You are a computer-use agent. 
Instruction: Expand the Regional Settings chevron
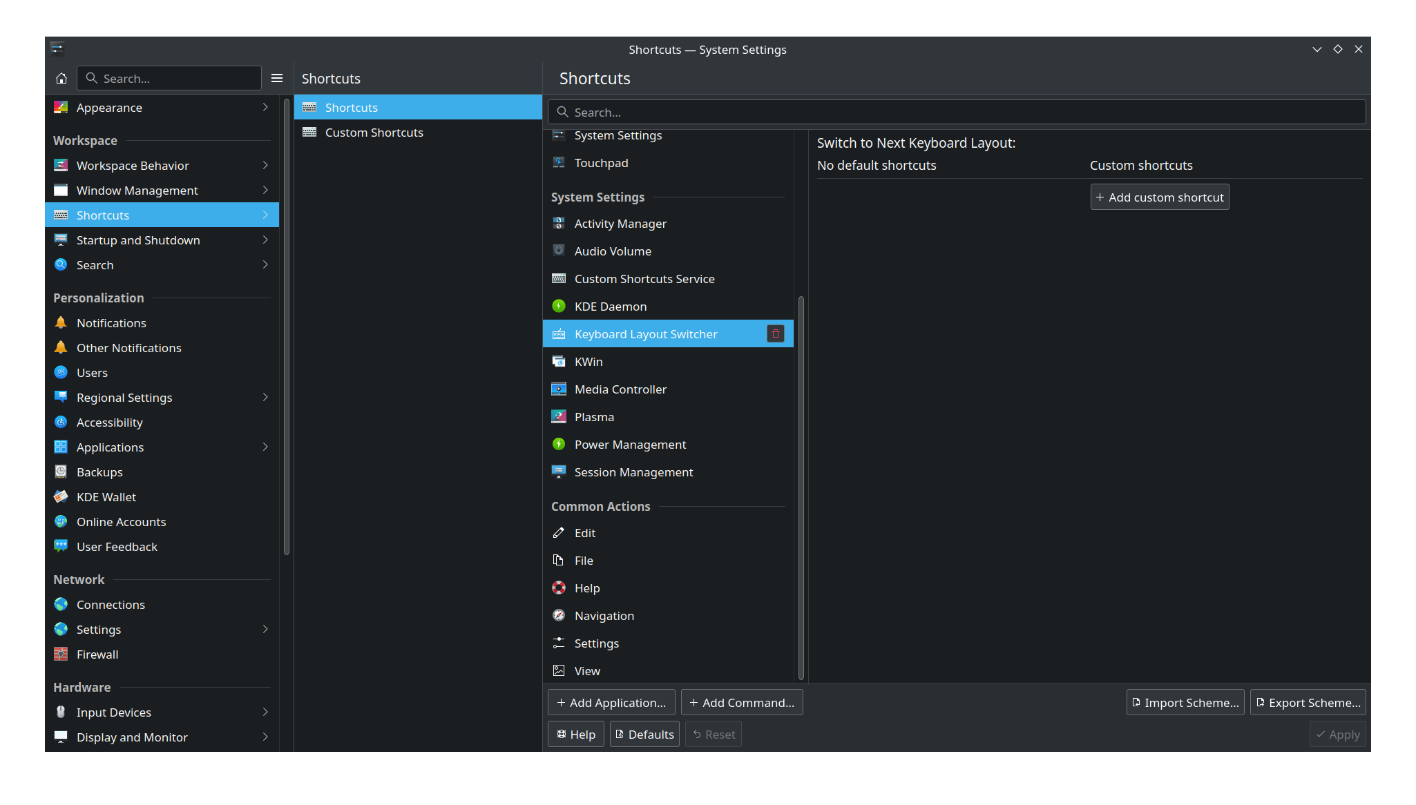click(265, 398)
